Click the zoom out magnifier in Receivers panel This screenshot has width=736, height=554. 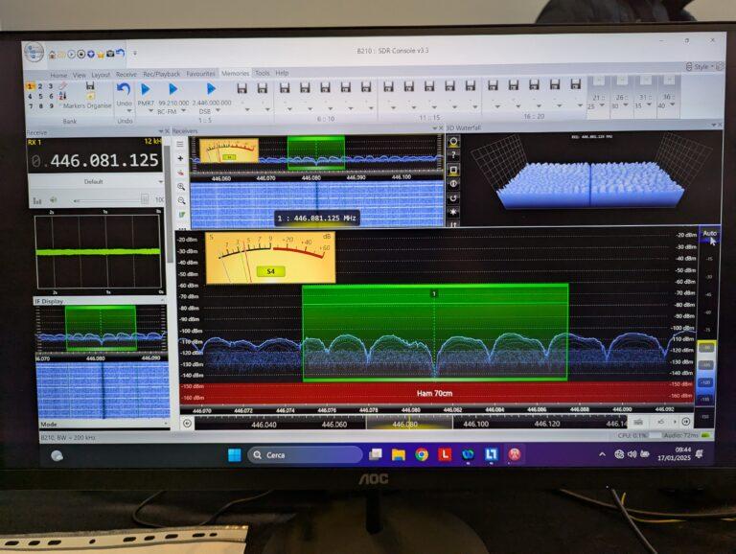point(181,201)
